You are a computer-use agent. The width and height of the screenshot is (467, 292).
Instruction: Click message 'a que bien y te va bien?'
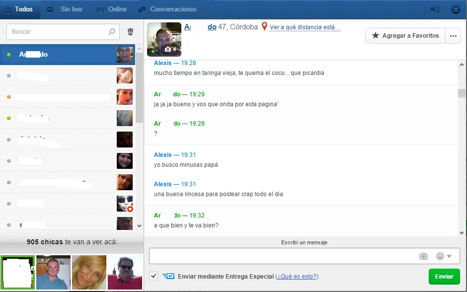coord(186,225)
